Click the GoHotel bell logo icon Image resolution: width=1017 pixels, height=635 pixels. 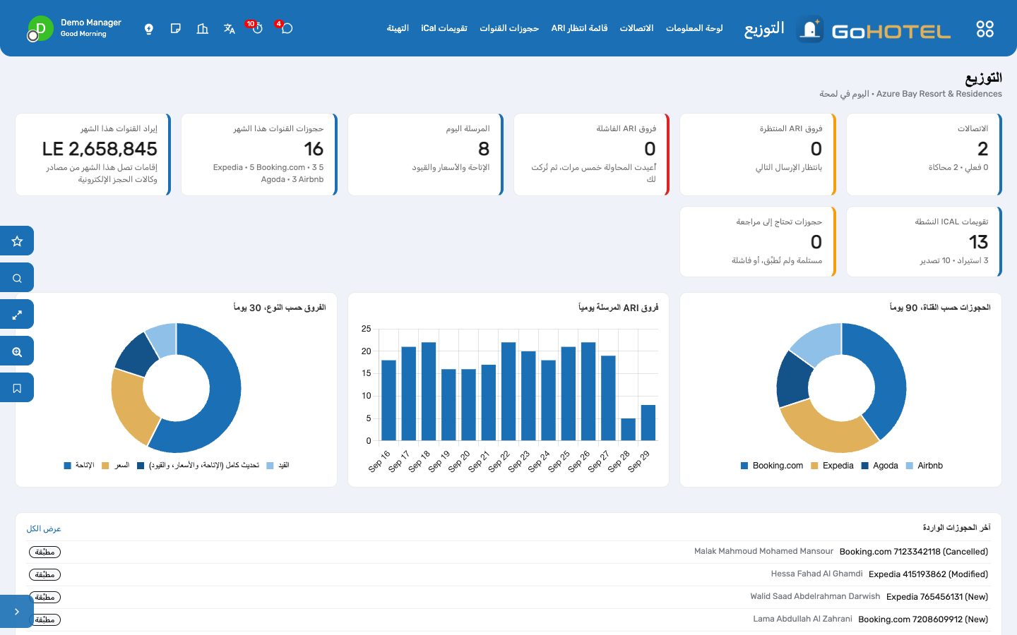click(810, 29)
